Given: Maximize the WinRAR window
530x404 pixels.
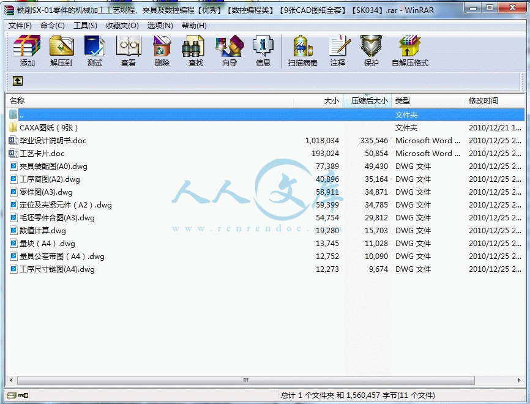Looking at the screenshot, I should click(490, 8).
